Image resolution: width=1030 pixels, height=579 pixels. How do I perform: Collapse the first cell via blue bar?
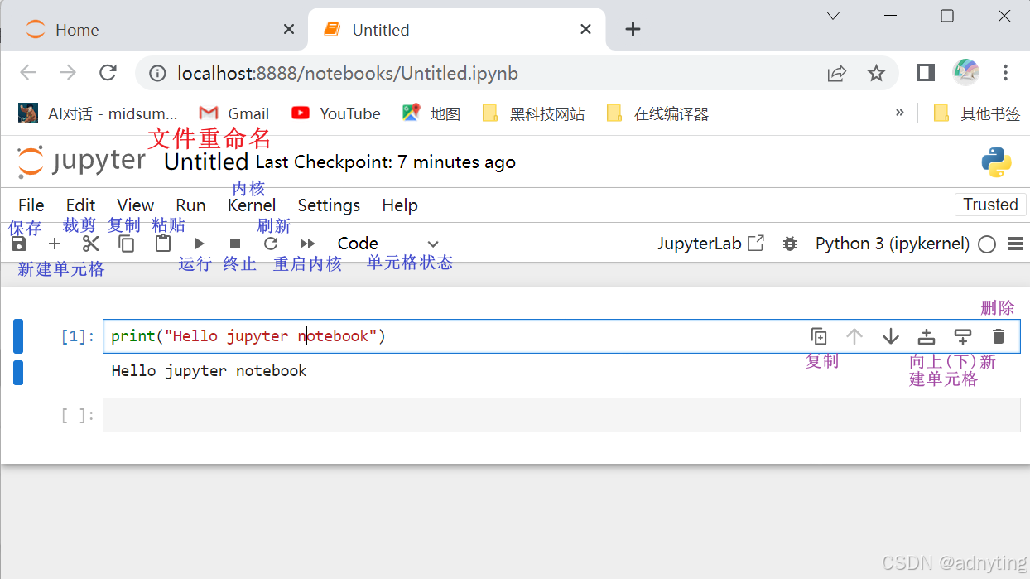tap(18, 336)
